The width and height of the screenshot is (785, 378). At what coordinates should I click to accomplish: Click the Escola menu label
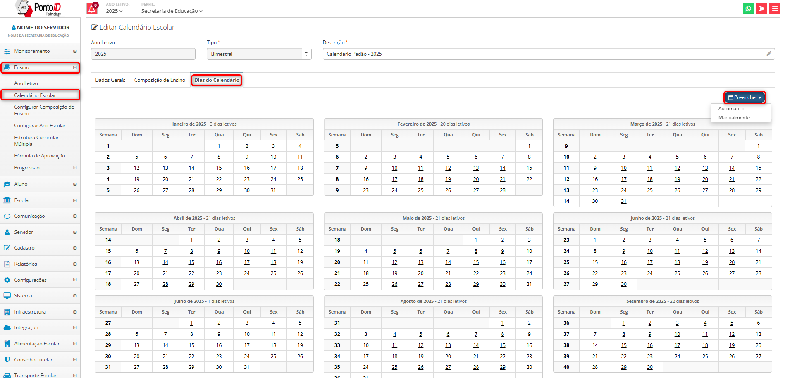tap(21, 200)
